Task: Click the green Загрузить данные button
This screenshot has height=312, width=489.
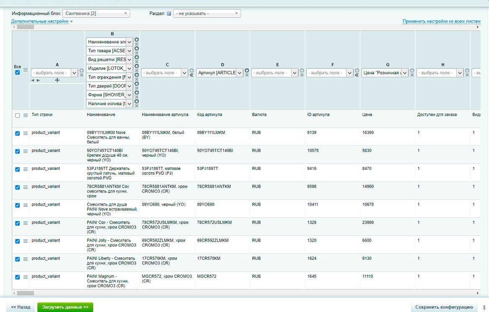Action: (x=65, y=307)
